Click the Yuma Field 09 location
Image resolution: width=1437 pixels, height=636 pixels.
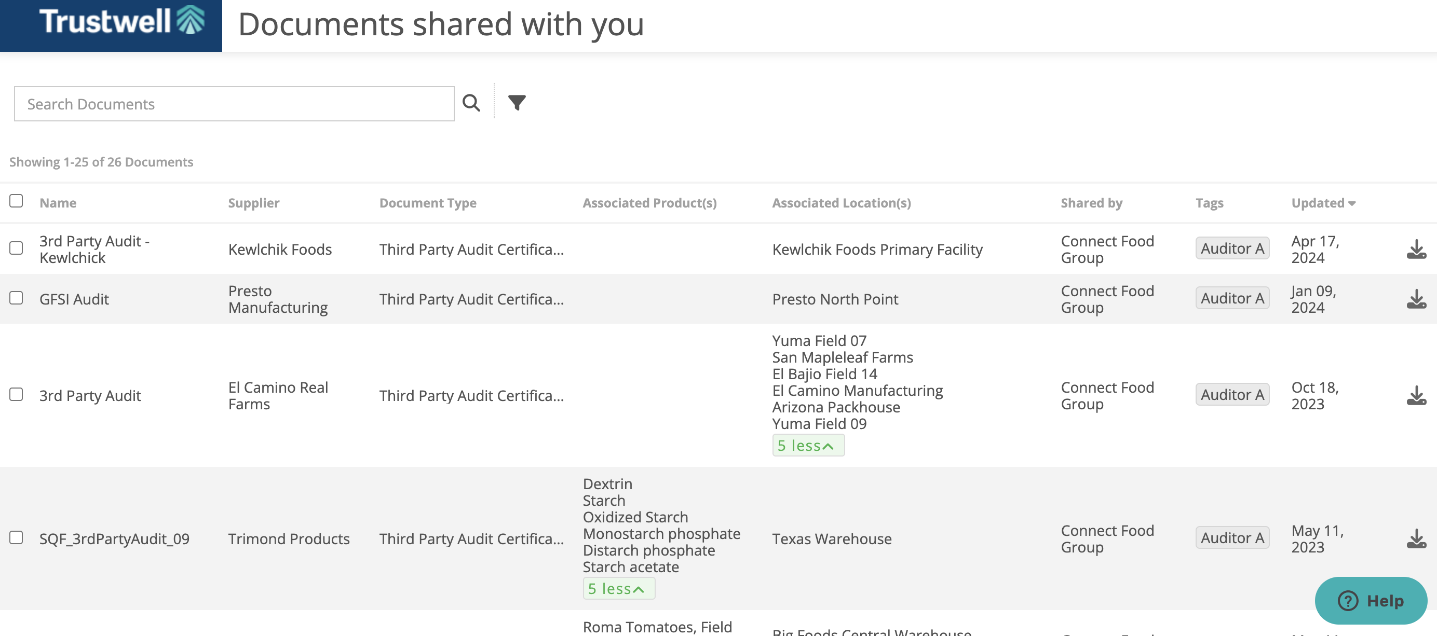(819, 424)
